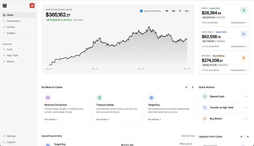
Task: Get started with Treasury Sweep
Action: tap(103, 119)
